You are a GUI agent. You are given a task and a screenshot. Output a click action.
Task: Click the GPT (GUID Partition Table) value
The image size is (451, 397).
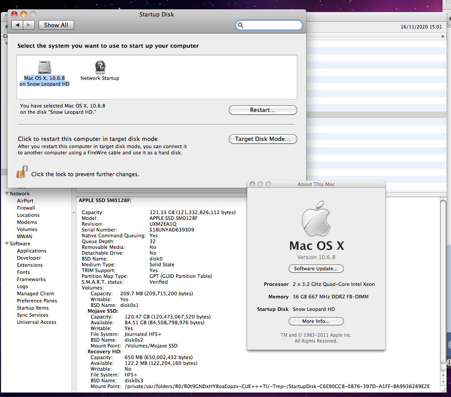coord(181,276)
